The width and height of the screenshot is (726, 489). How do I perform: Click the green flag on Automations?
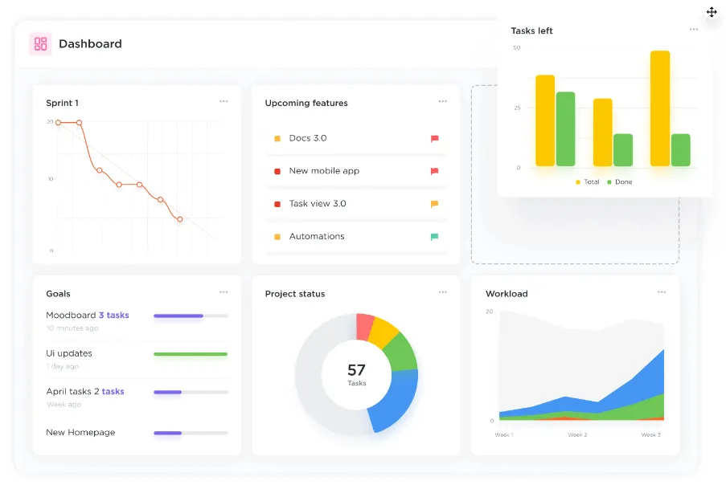click(x=434, y=237)
